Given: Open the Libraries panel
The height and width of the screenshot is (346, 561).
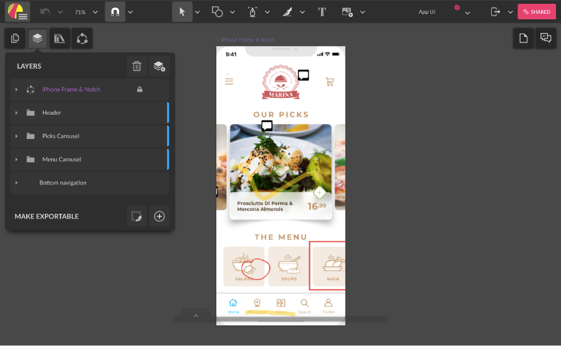Looking at the screenshot, I should point(60,39).
